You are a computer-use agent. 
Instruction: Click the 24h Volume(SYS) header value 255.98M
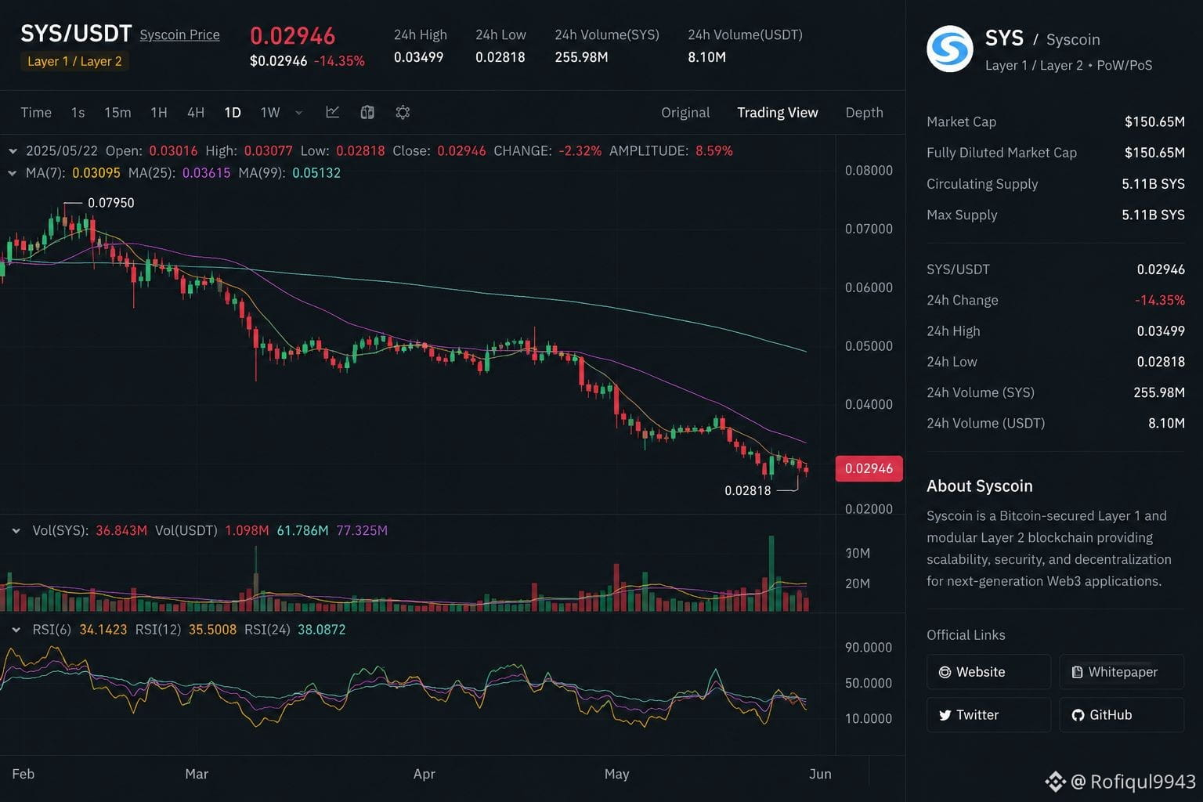[581, 57]
